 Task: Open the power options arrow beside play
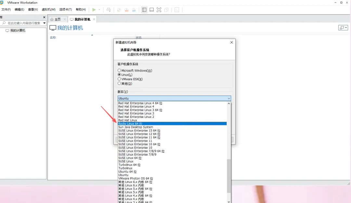coord(99,10)
